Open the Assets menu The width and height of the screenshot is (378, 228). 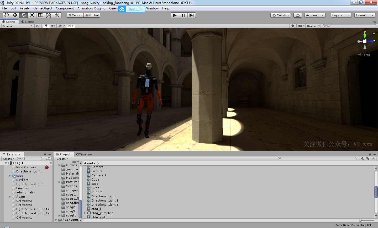pos(25,8)
